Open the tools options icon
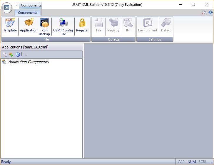This screenshot has height=165, width=214. (x=204, y=13)
